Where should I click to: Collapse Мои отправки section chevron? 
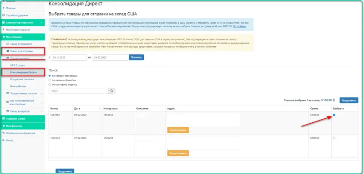(x=41, y=37)
